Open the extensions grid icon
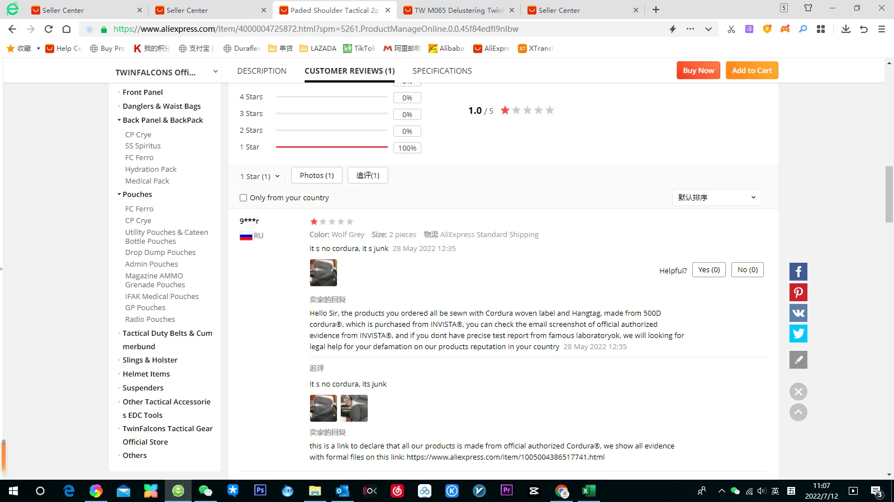The height and width of the screenshot is (502, 894). tap(821, 29)
